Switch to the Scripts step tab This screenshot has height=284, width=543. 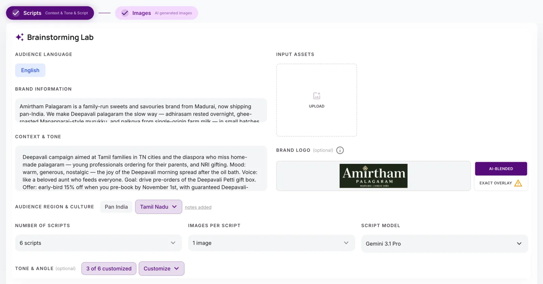[50, 13]
